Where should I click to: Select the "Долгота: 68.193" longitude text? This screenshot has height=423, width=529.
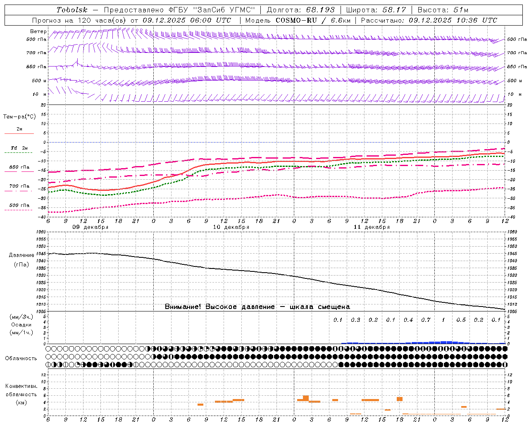pyautogui.click(x=300, y=10)
